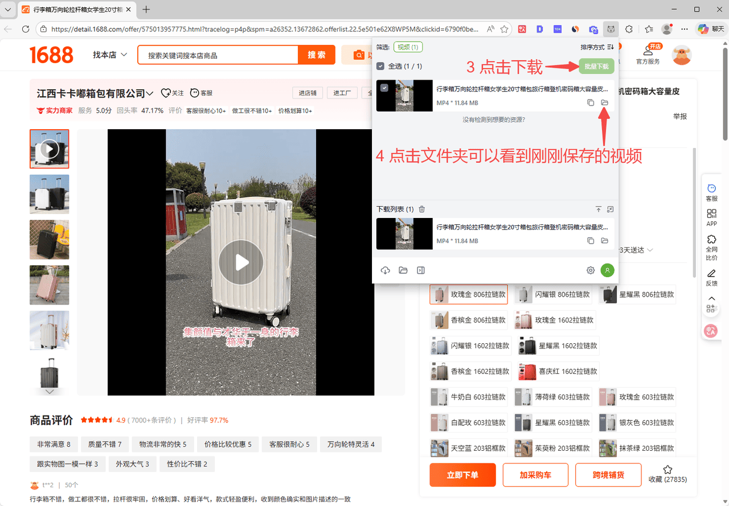Expand the 江西卡卡嘟箱包有限公司 shop name chevron
The image size is (729, 506).
[150, 93]
